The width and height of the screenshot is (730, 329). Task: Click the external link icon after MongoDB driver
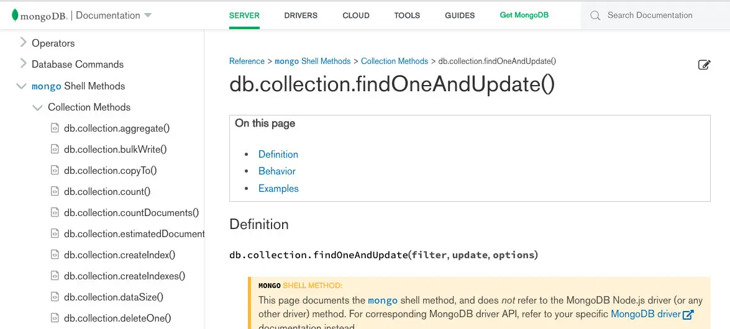pos(688,315)
